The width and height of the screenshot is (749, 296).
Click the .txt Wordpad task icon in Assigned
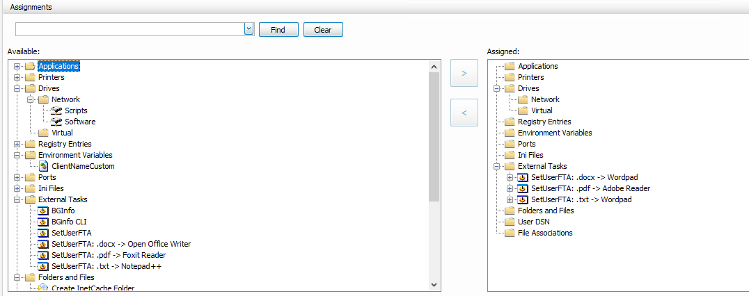point(523,199)
